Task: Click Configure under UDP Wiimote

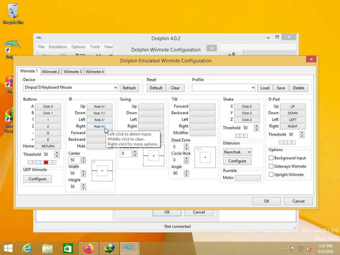Action: [37, 179]
